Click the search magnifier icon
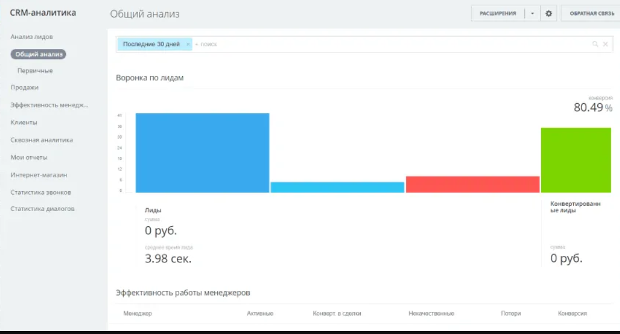The width and height of the screenshot is (620, 334). click(595, 44)
